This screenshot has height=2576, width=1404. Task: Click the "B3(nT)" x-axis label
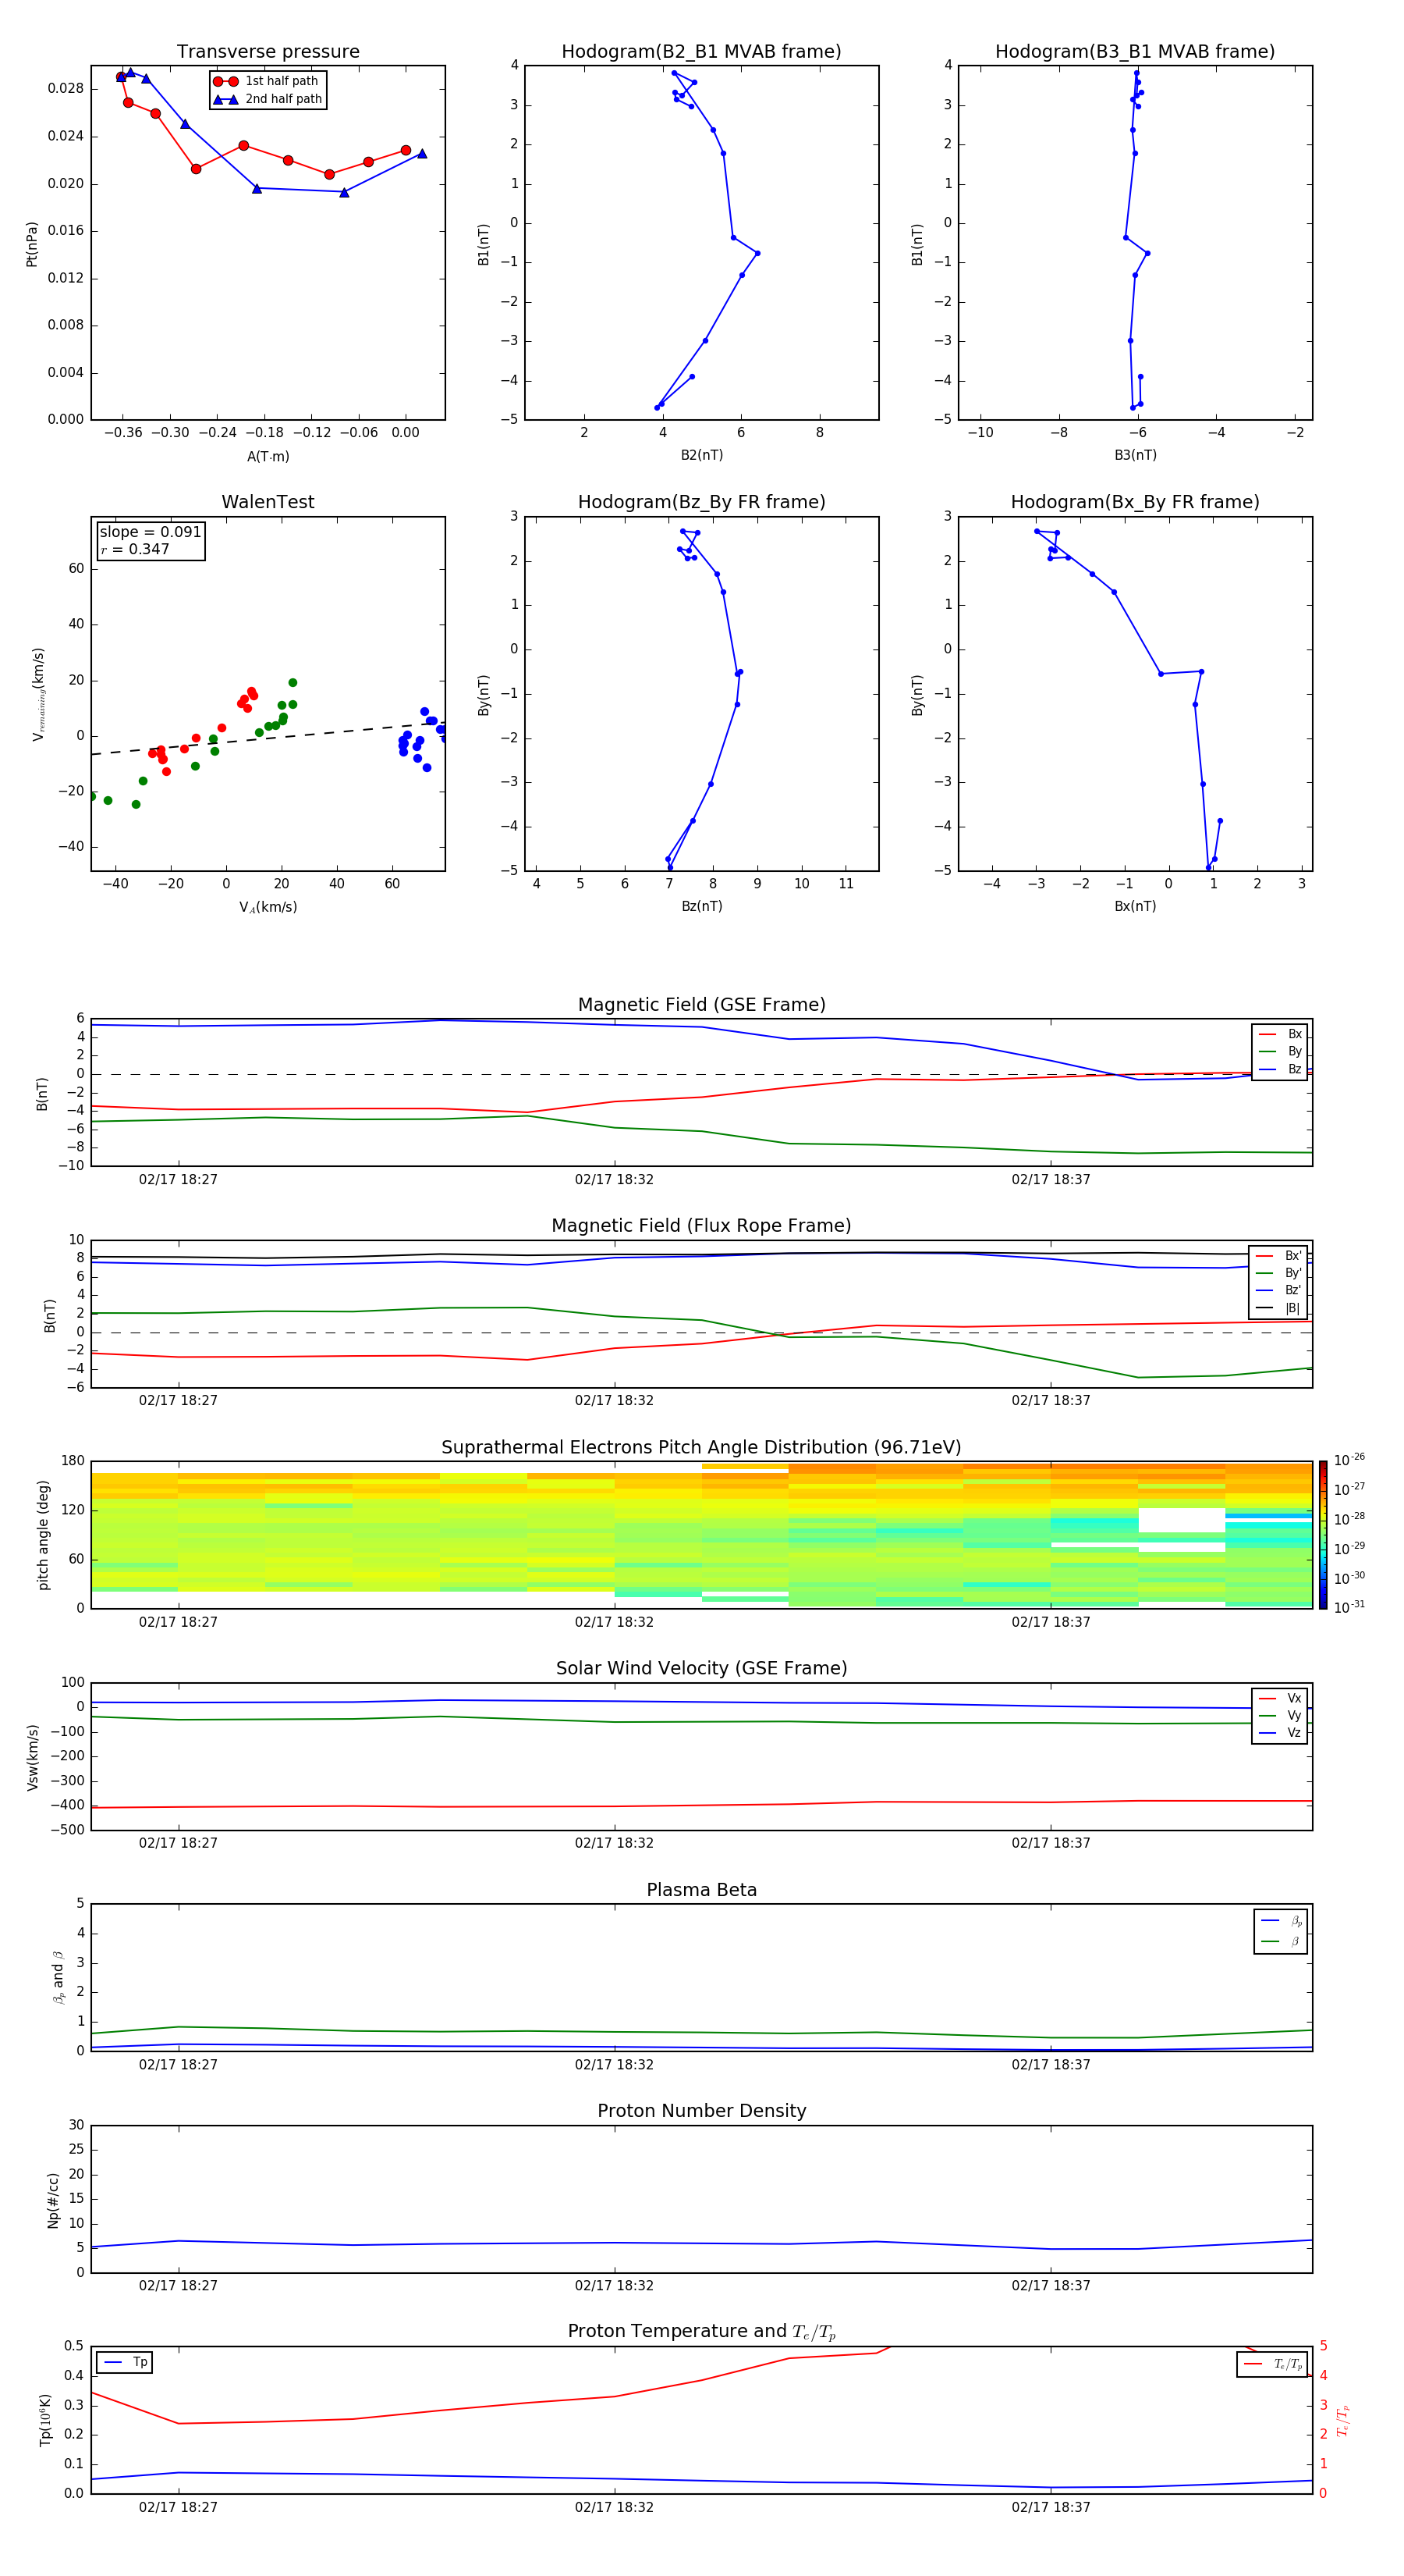(x=1135, y=455)
